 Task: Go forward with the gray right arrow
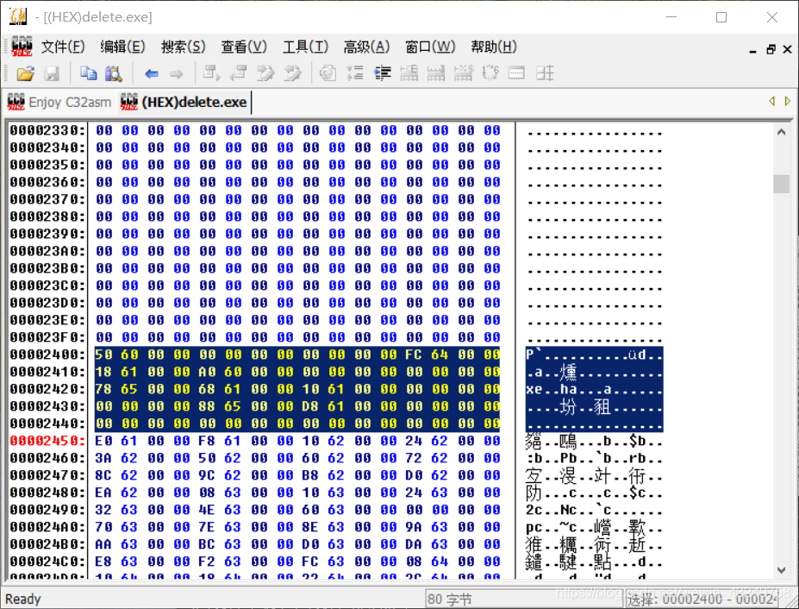[x=177, y=74]
